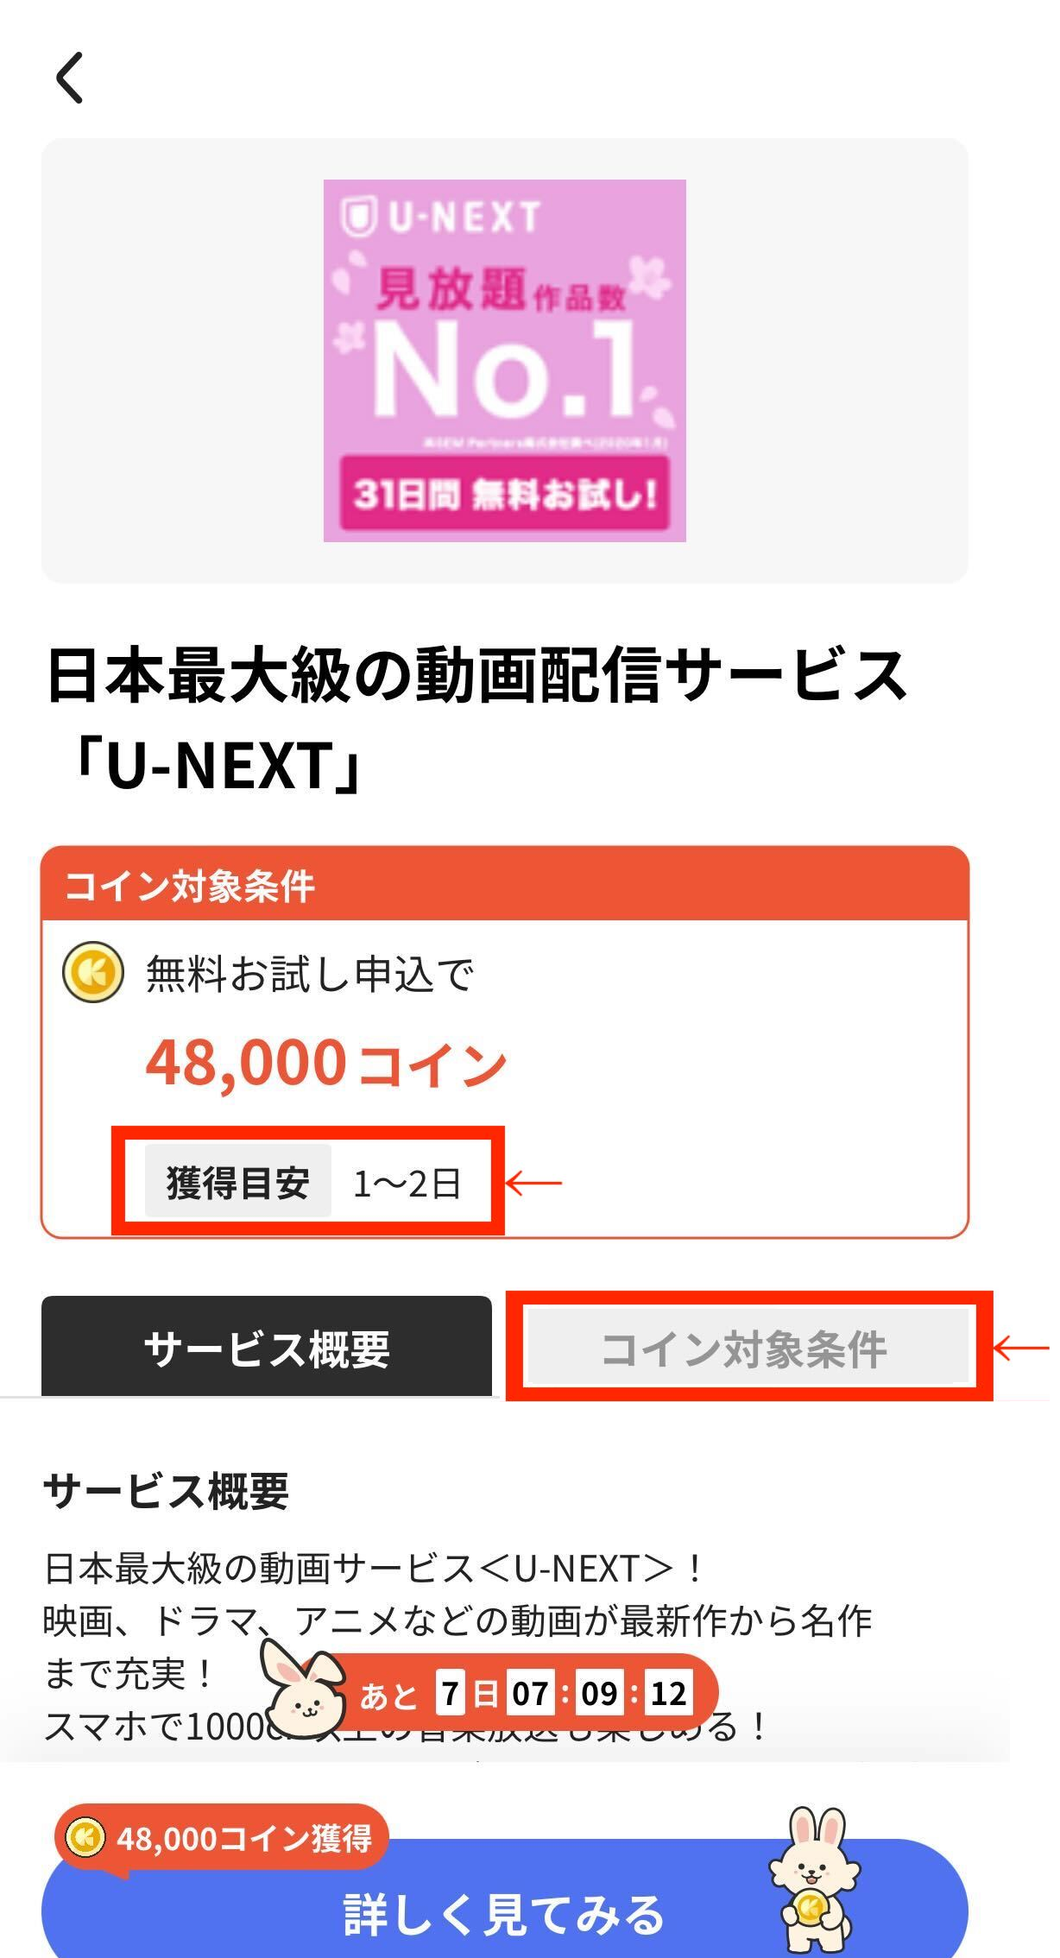Open the U-NEXT promotional banner image
The height and width of the screenshot is (1958, 1060).
coord(504,361)
